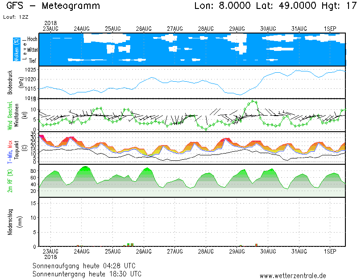Click the 2018 year label below the bottom axis
The width and height of the screenshot is (357, 279).
pyautogui.click(x=50, y=257)
